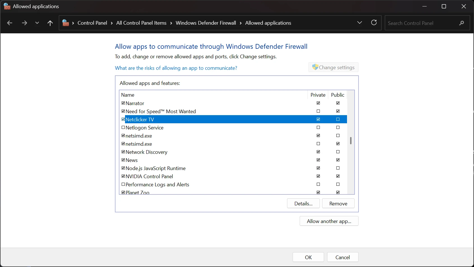Go up one folder level
Screen dimensions: 474x267
tap(50, 23)
